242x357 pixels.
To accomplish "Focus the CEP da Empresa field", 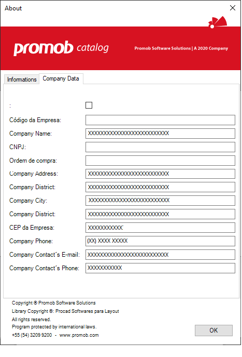I will point(160,228).
